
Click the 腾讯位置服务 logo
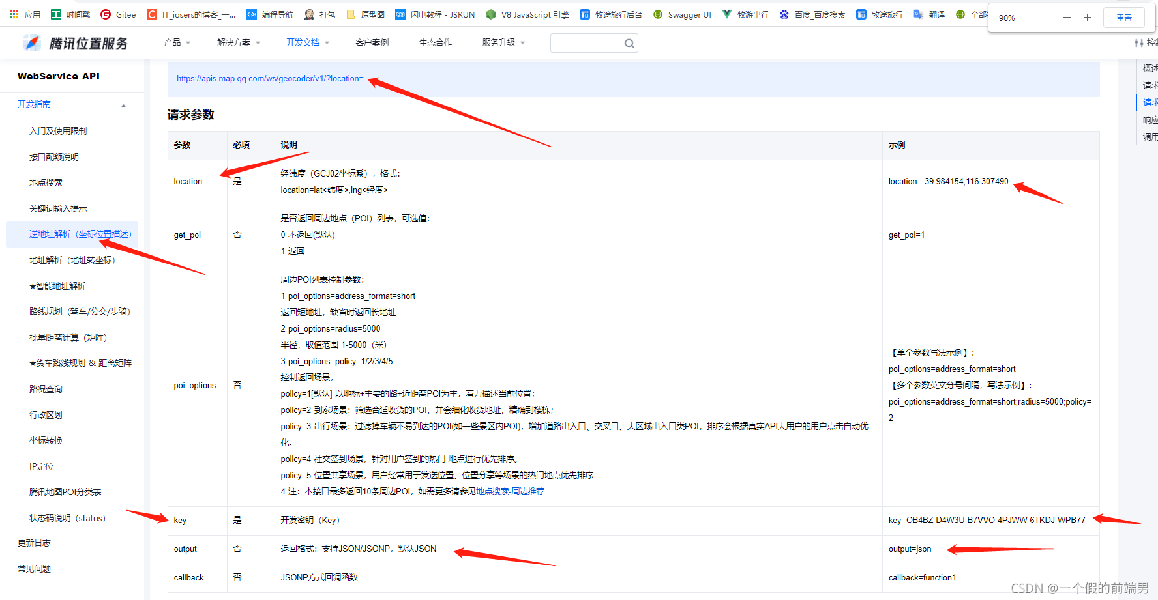click(x=74, y=42)
